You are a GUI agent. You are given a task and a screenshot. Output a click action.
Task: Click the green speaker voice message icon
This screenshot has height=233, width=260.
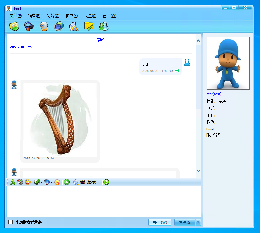[67, 182]
